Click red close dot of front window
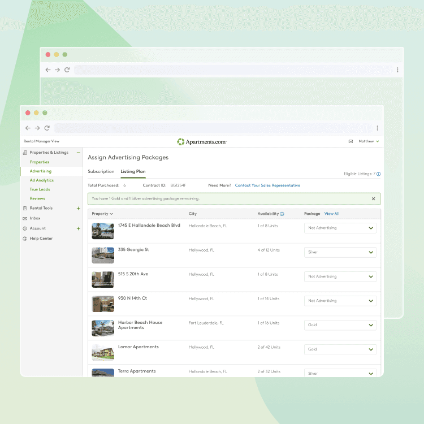This screenshot has width=424, height=424. (28, 113)
